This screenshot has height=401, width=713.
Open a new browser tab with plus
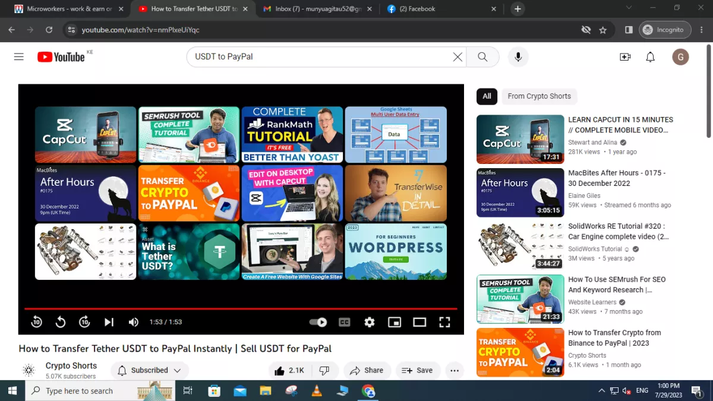coord(518,9)
